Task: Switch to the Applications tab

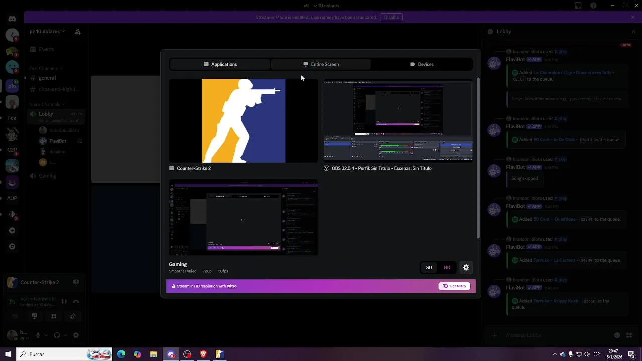Action: click(x=220, y=64)
